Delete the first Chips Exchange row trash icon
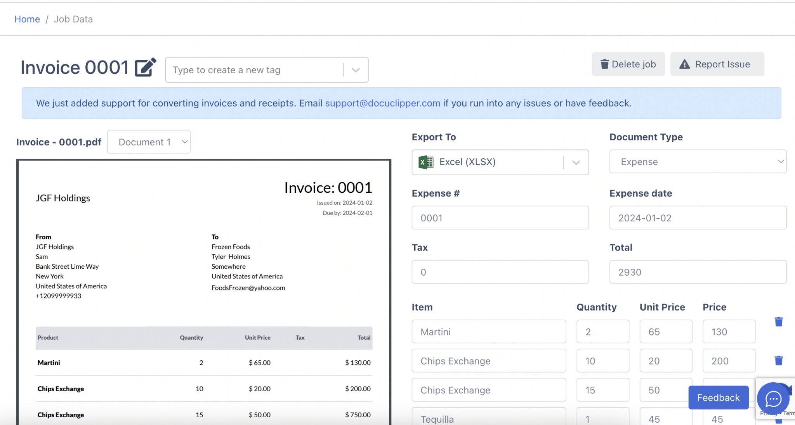Viewport: 795px width, 425px height. tap(778, 360)
